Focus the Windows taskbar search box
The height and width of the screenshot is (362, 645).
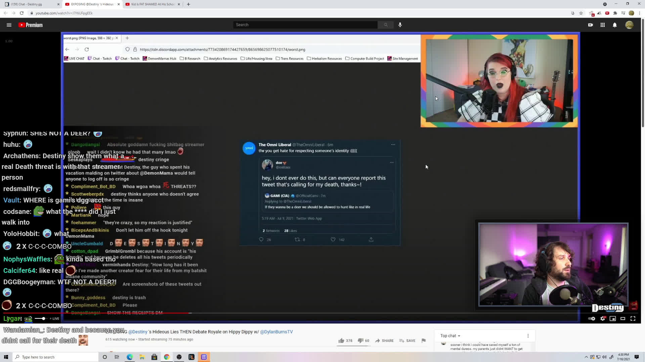tap(55, 357)
